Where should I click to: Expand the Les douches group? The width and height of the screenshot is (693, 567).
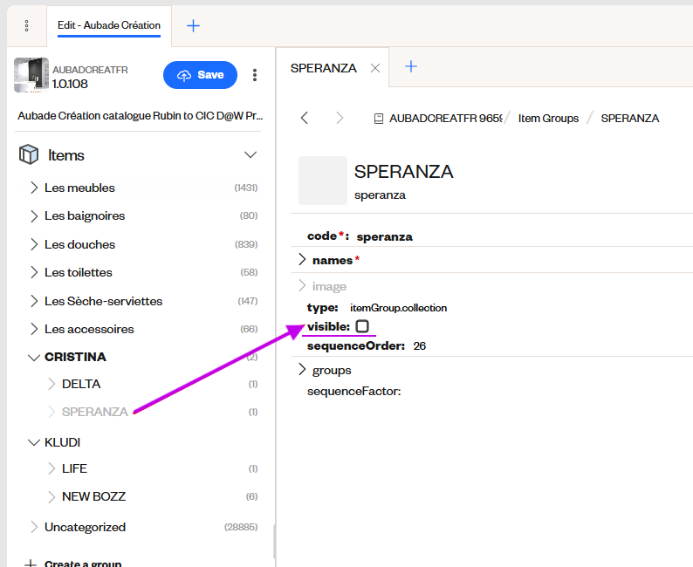click(x=34, y=244)
